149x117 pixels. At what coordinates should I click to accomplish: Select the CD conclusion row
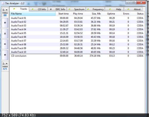[77, 56]
